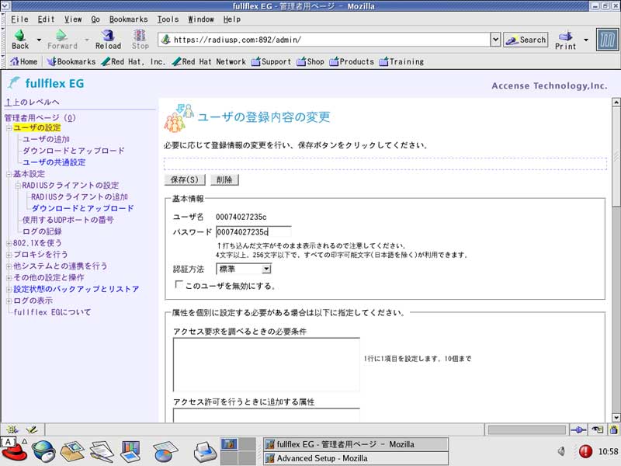This screenshot has width=621, height=466.
Task: Click the workspace switcher first desktop
Action: [229, 443]
